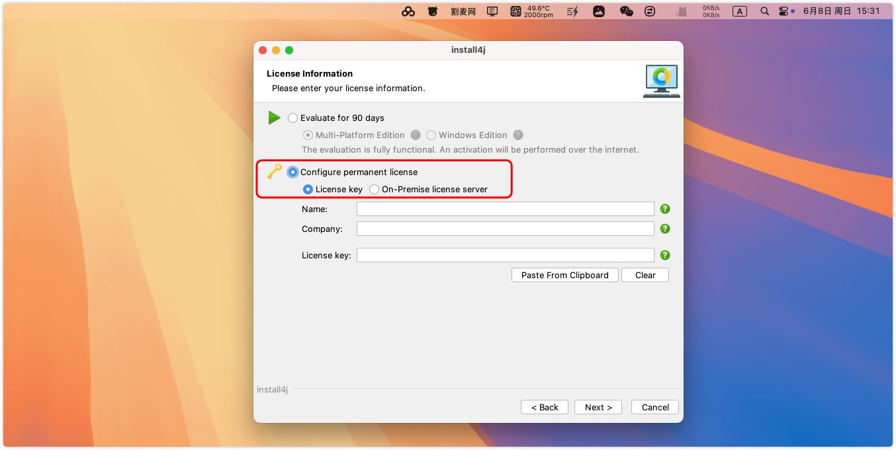Open WeChat from the menu bar
This screenshot has width=896, height=450.
[x=626, y=11]
